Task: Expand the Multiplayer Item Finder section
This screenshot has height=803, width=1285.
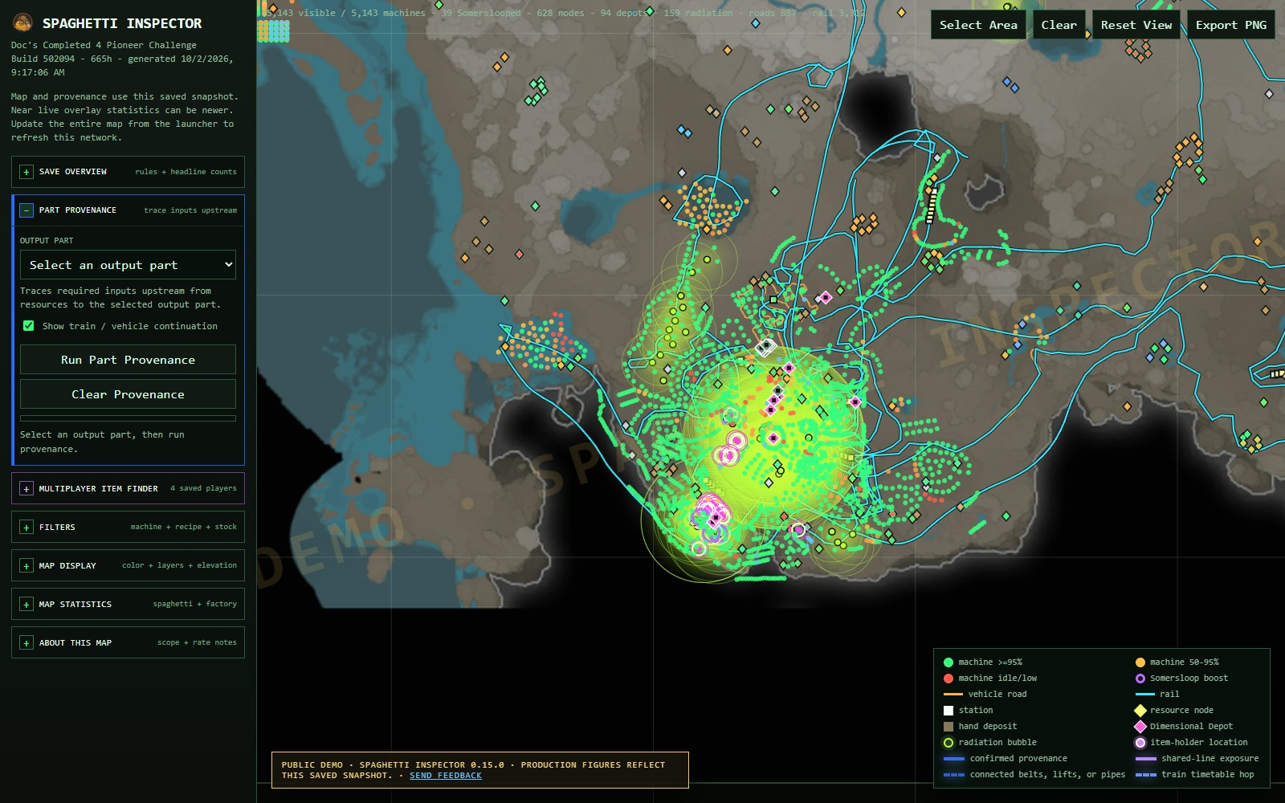Action: pos(128,488)
